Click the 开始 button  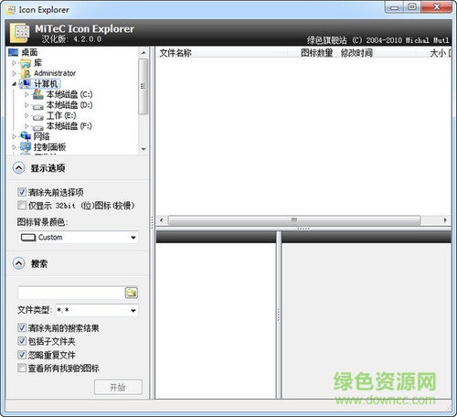point(118,387)
